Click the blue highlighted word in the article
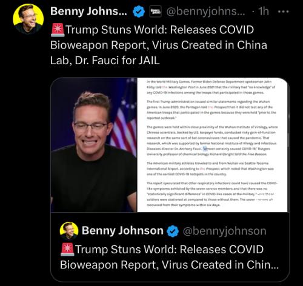 pyautogui.click(x=205, y=149)
